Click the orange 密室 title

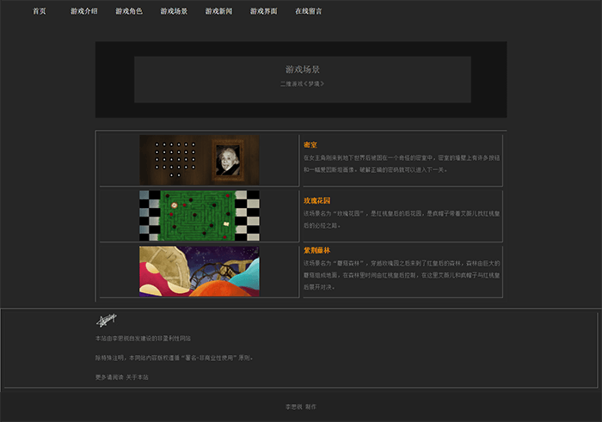310,144
